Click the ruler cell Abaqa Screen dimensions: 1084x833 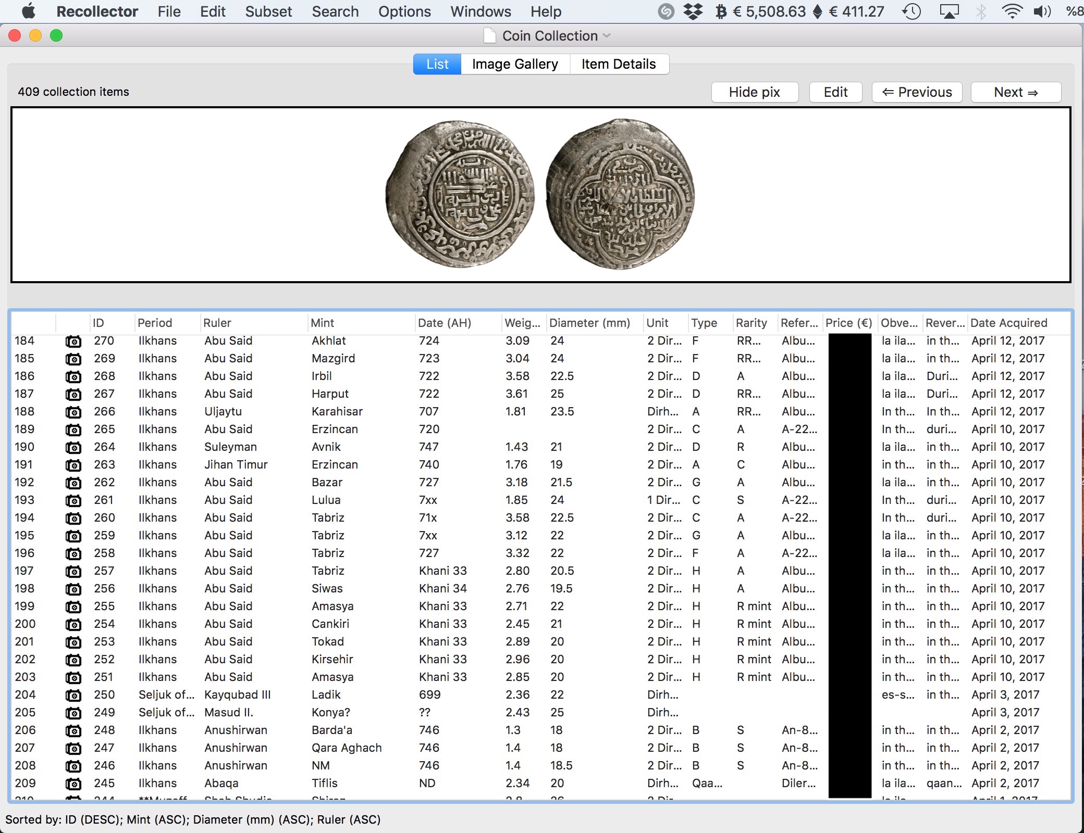pos(221,783)
